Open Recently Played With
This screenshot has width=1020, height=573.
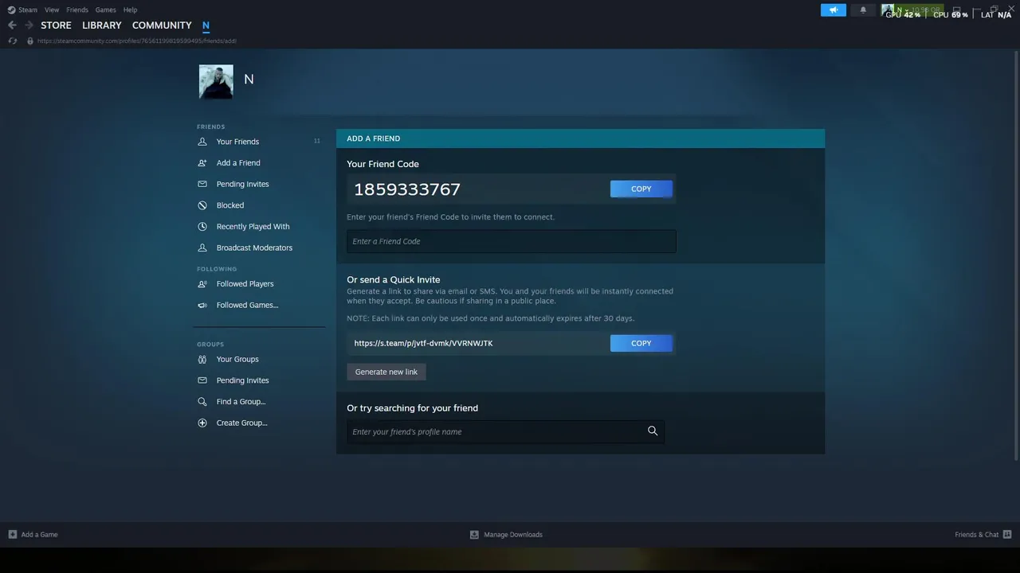253,227
